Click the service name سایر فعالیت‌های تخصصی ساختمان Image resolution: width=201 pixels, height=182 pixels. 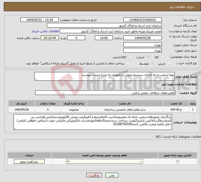(x=125, y=110)
